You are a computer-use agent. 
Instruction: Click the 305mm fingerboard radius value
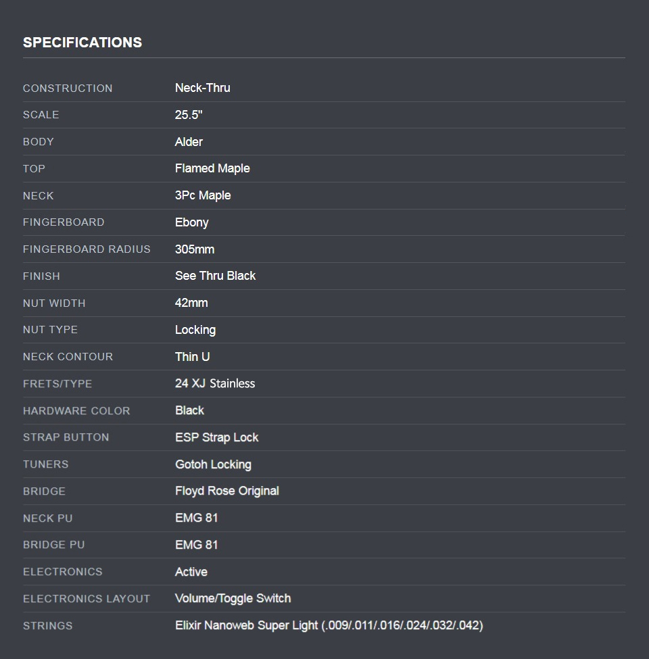pyautogui.click(x=195, y=249)
